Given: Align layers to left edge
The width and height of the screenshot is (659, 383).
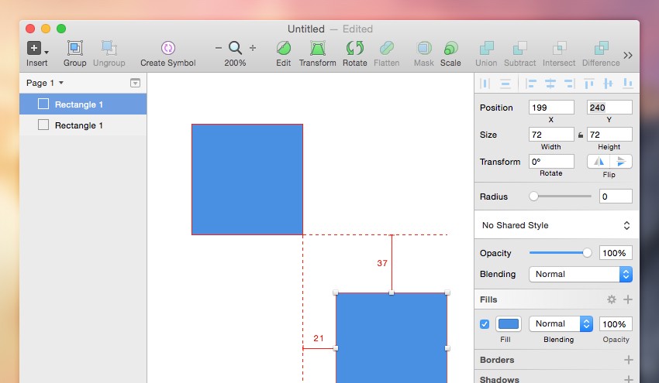Looking at the screenshot, I should tap(531, 84).
